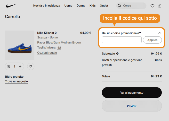
Task: Click the Trova un negozio link
Action: tap(16, 82)
